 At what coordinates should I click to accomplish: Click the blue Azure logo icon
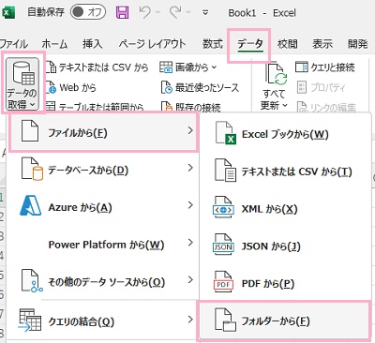pyautogui.click(x=30, y=205)
